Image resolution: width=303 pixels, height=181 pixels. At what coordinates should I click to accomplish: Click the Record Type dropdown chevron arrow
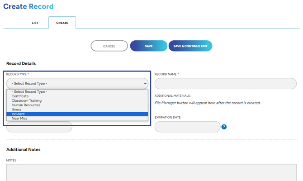tap(145, 84)
